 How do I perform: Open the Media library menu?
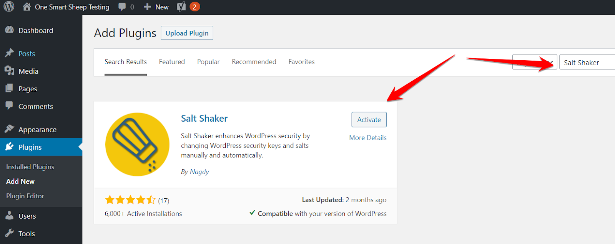28,71
